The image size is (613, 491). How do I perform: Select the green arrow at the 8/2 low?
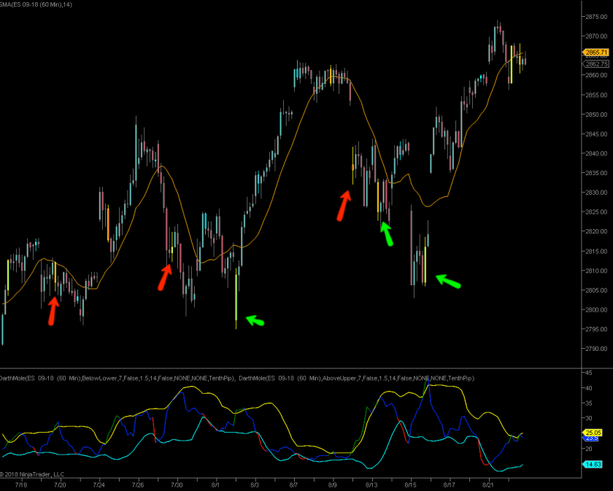[255, 320]
